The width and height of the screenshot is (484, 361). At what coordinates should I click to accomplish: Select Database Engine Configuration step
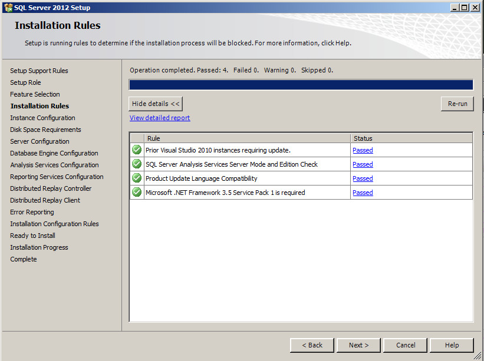click(54, 153)
